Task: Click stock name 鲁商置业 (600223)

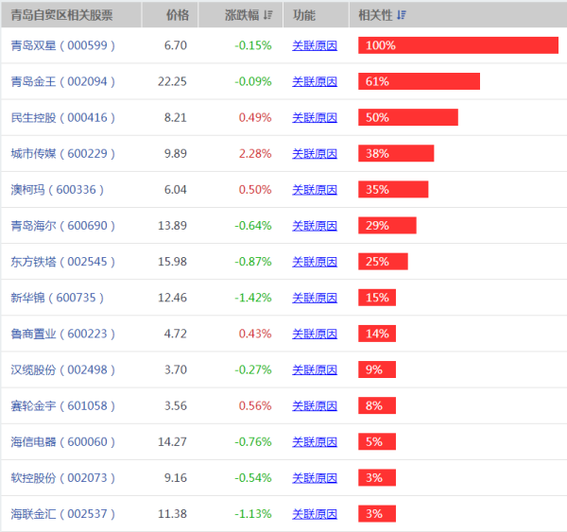Action: click(63, 334)
